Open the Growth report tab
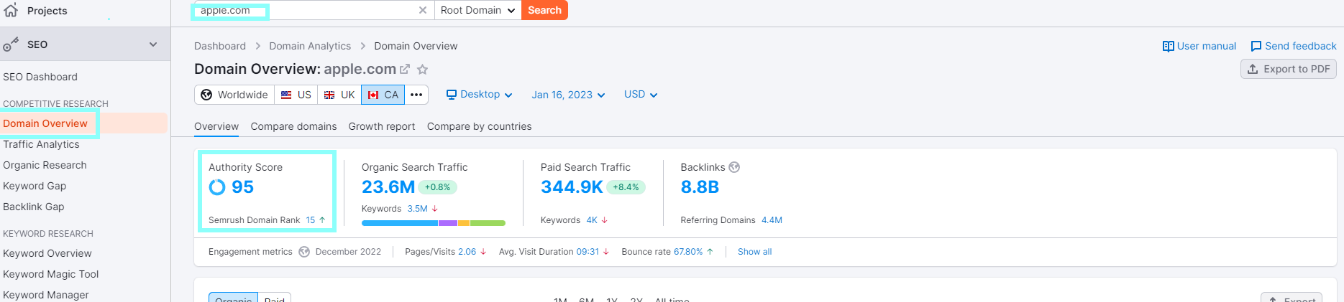 click(382, 126)
